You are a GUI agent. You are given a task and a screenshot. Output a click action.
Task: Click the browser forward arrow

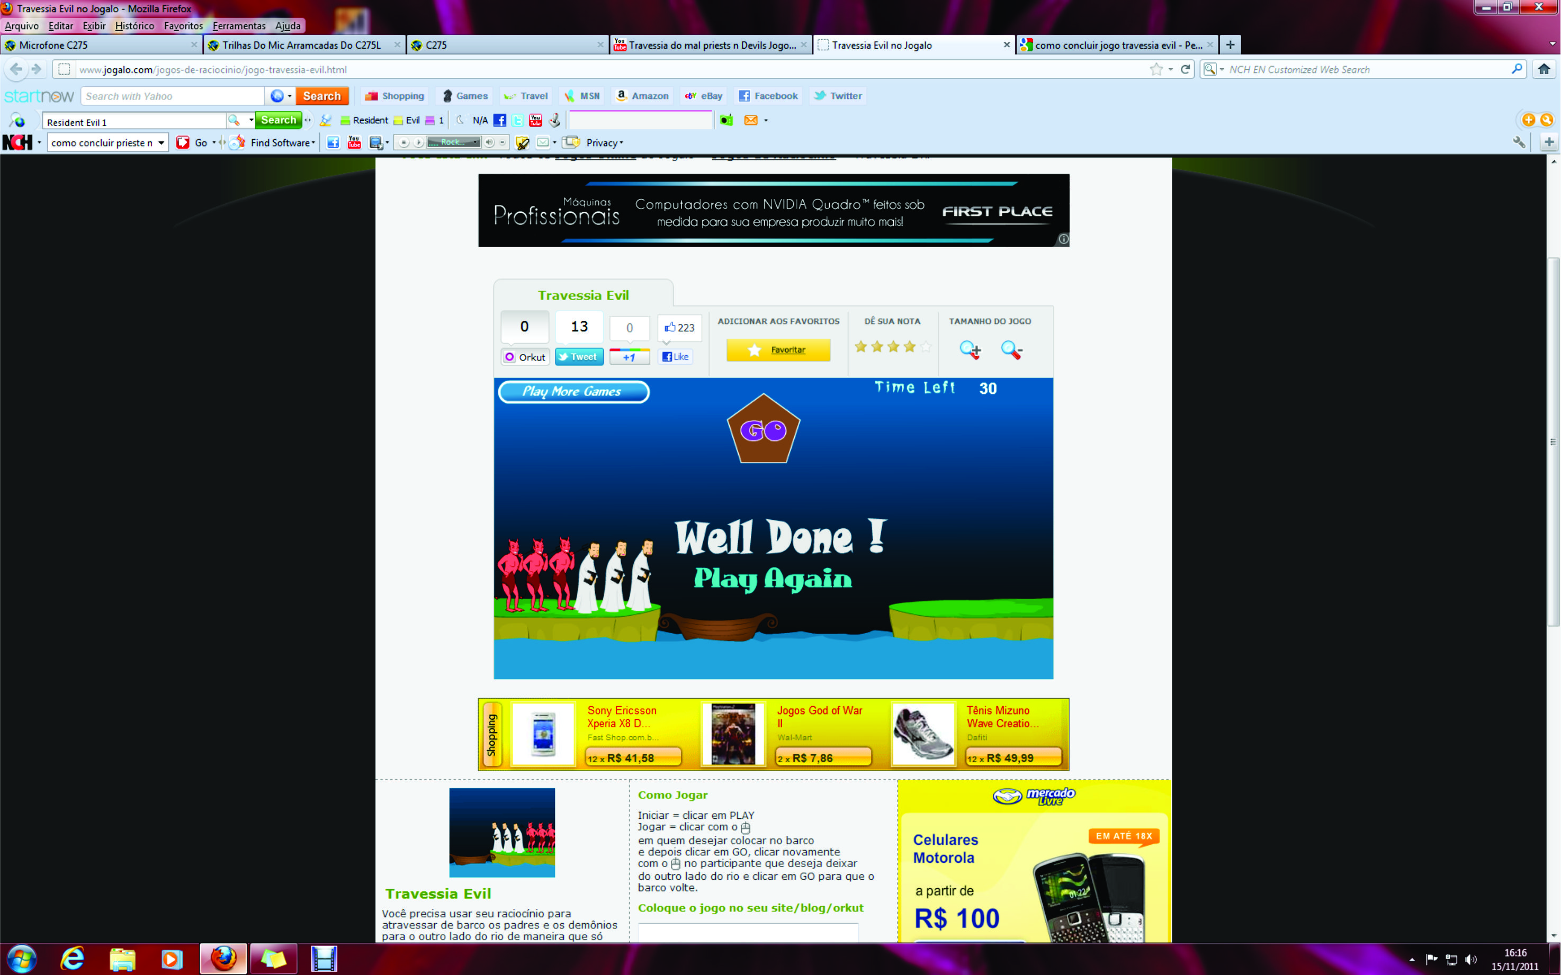point(37,69)
